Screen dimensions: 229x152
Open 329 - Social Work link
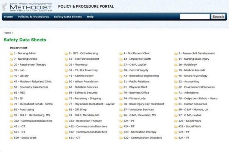click(190, 121)
